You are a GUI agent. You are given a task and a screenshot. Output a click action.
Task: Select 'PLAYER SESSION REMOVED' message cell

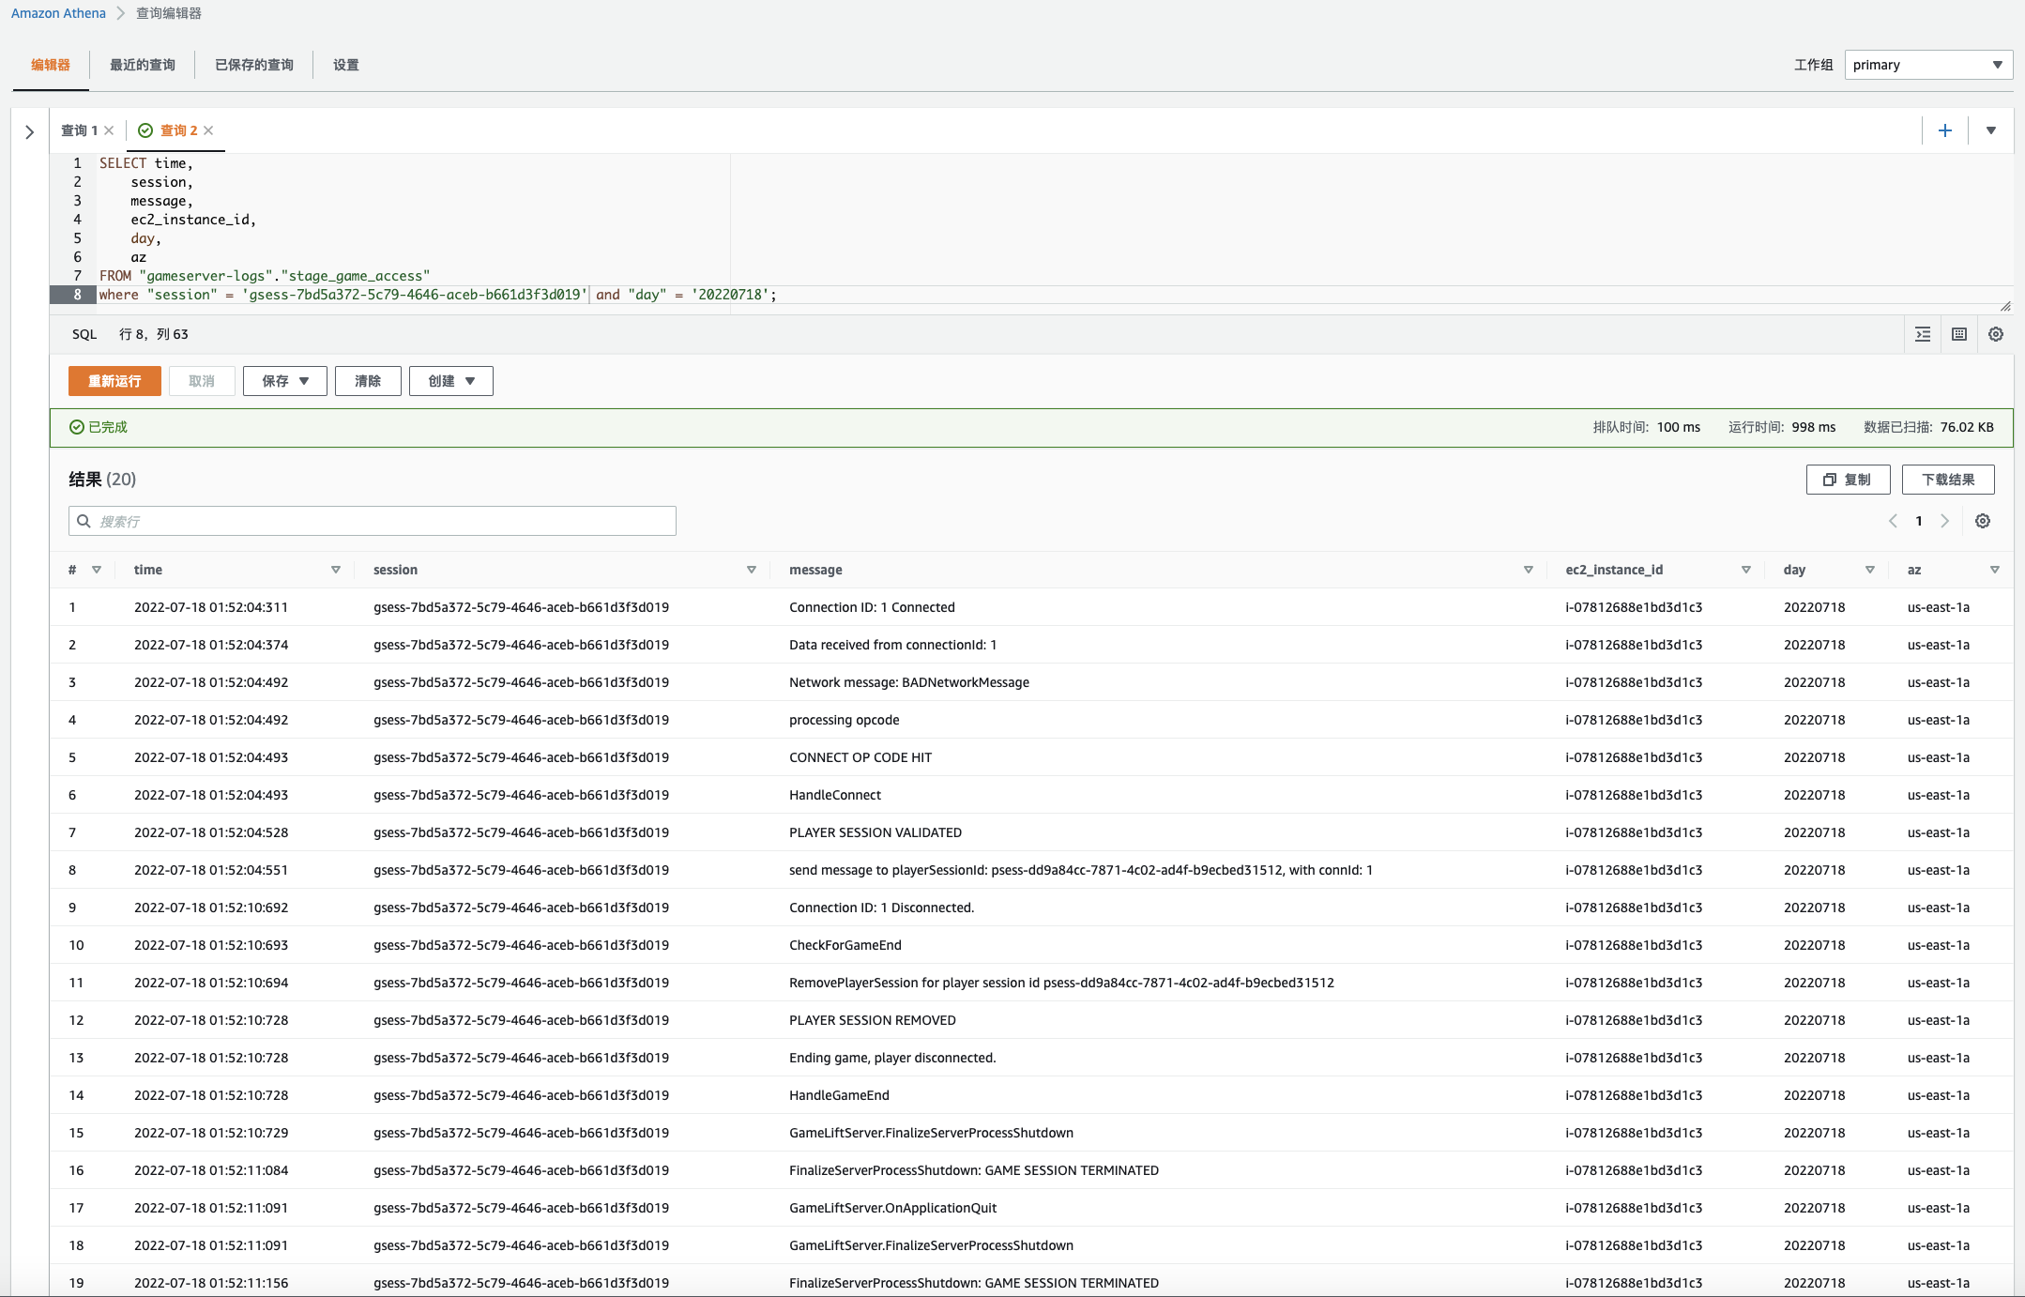coord(873,1020)
